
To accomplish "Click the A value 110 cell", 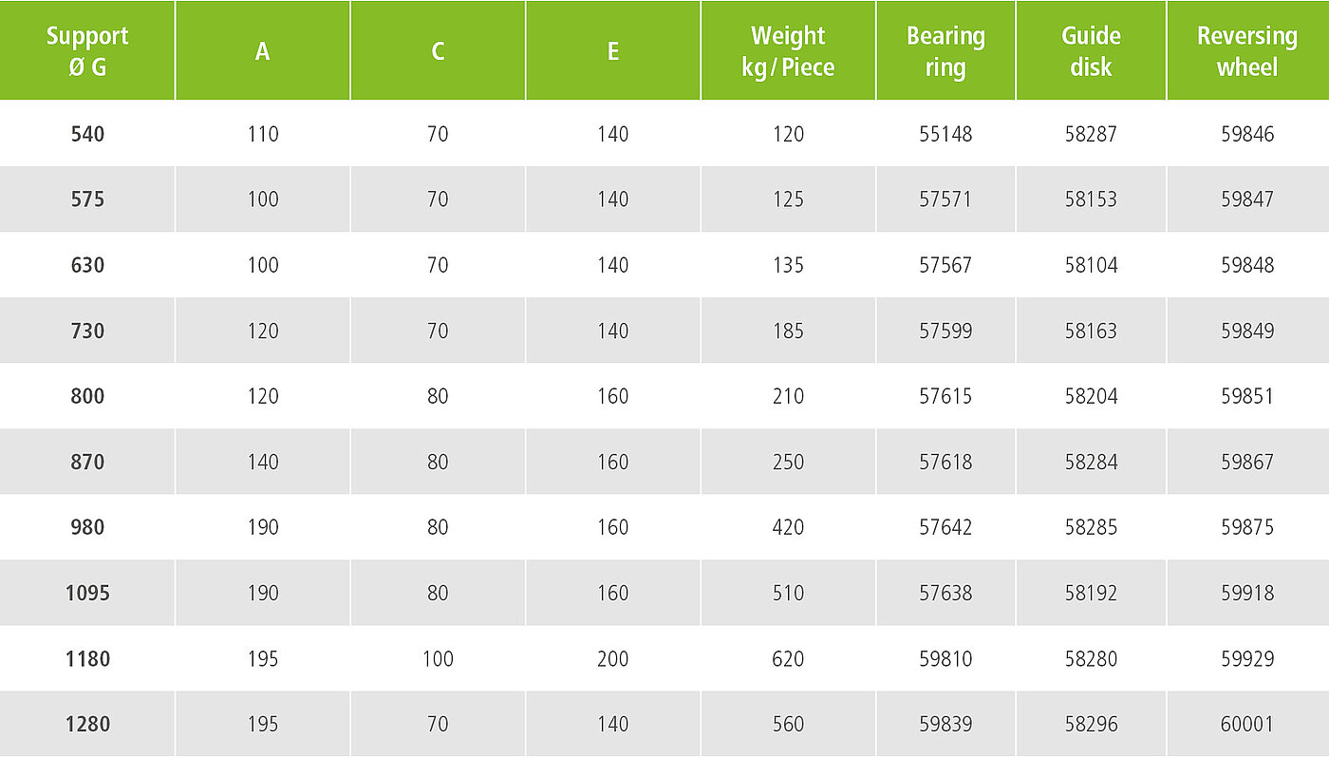I will pos(263,134).
